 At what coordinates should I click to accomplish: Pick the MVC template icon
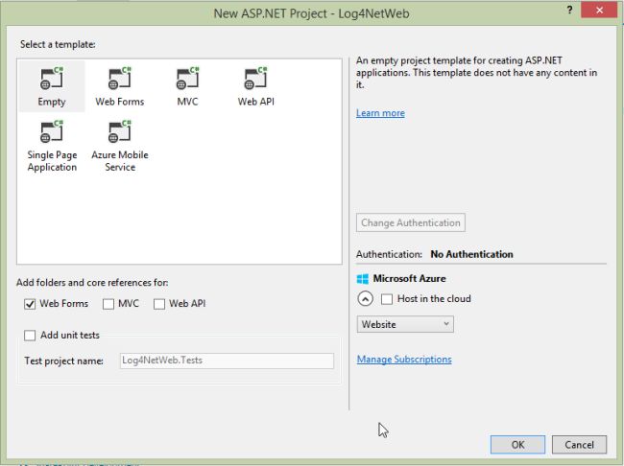coord(187,78)
